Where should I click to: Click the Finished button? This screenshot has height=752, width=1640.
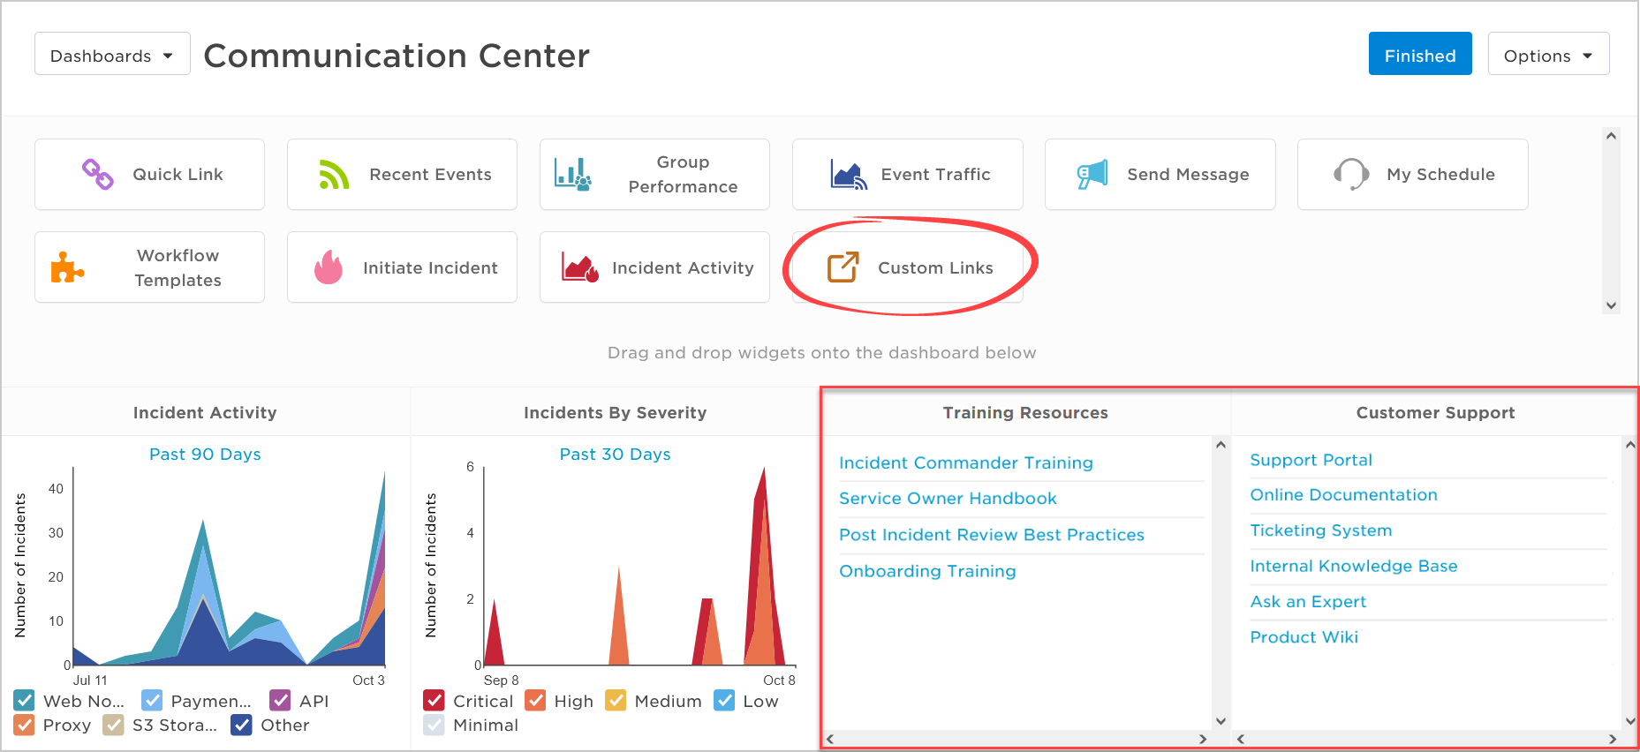coord(1420,55)
